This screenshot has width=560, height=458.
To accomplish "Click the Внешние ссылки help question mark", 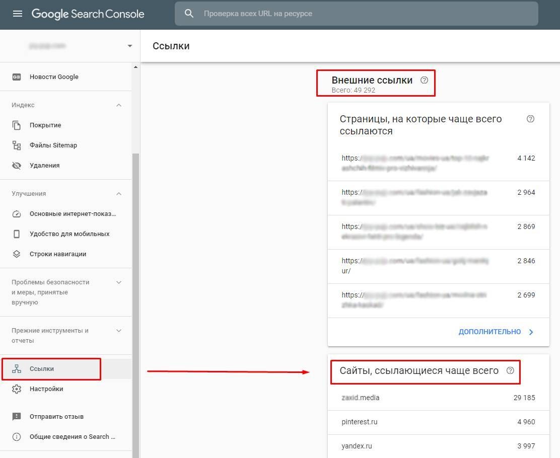I will pyautogui.click(x=424, y=80).
